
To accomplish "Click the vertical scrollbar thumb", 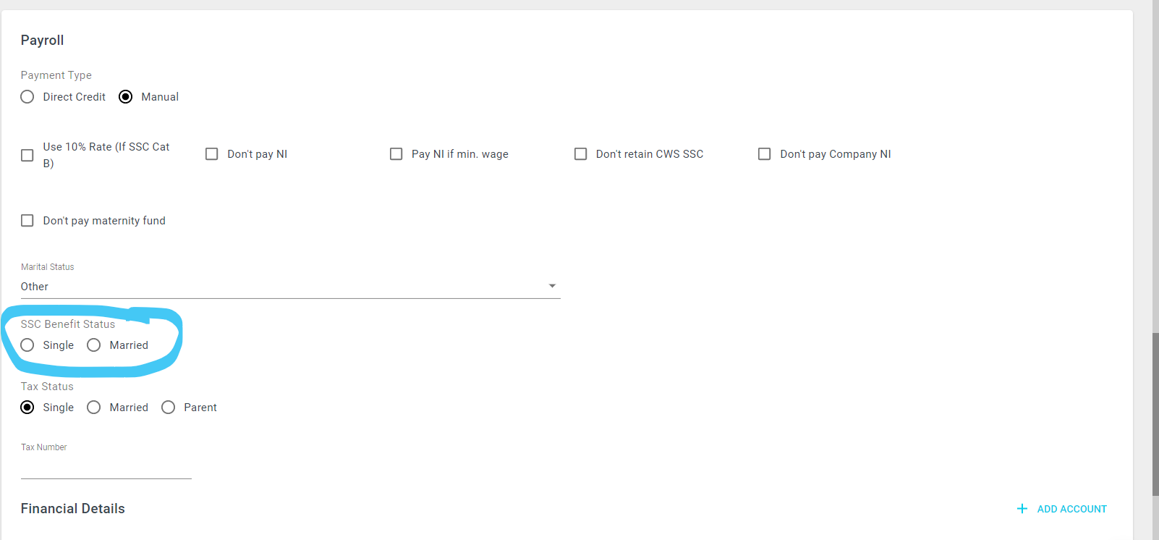I will point(1155,414).
